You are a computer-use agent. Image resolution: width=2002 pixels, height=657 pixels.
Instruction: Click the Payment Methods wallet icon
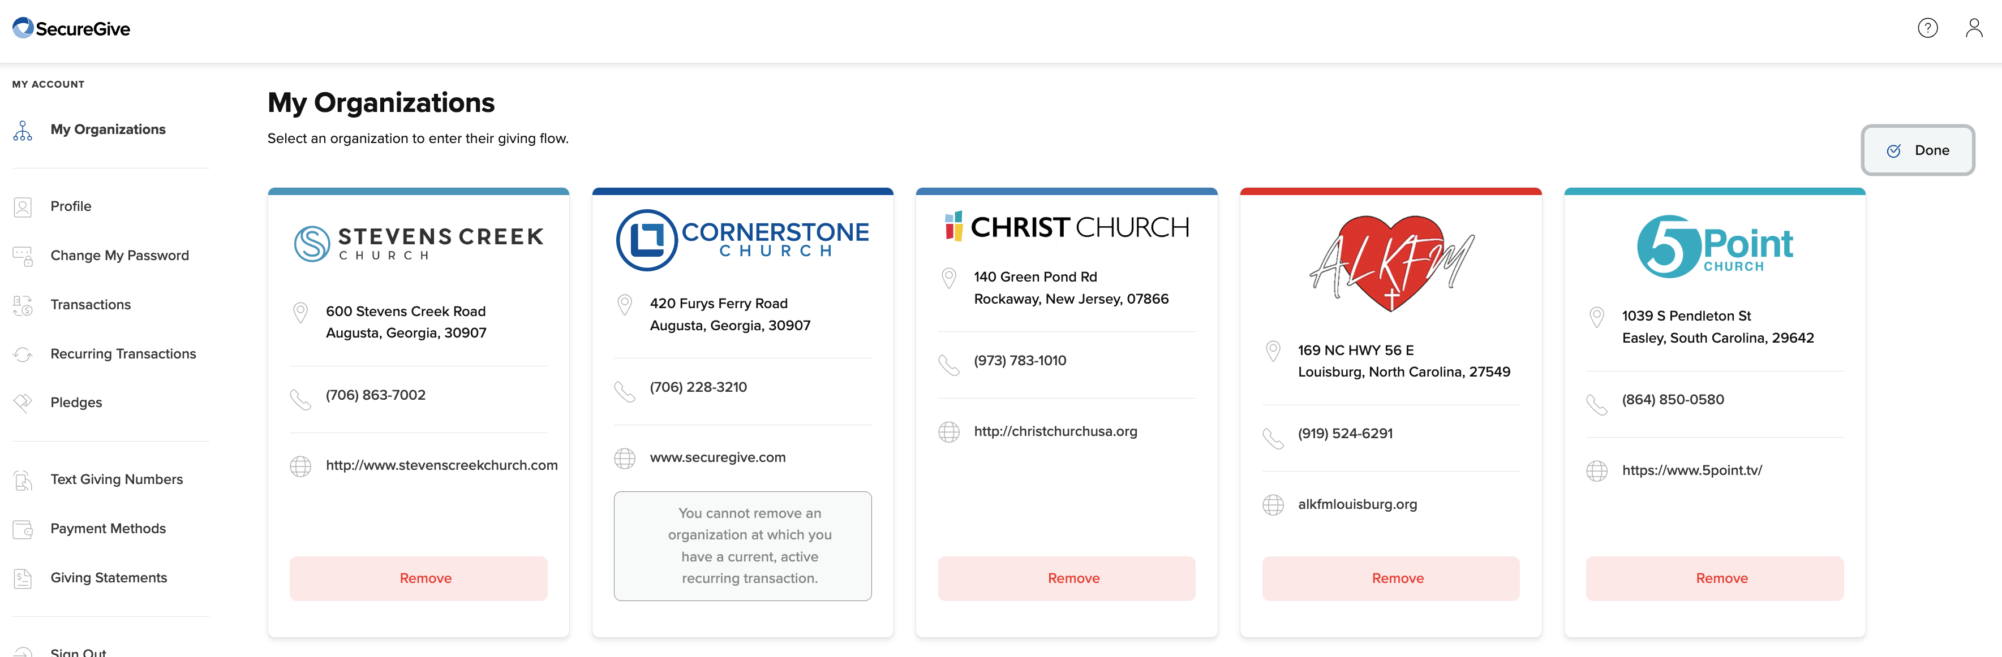23,529
